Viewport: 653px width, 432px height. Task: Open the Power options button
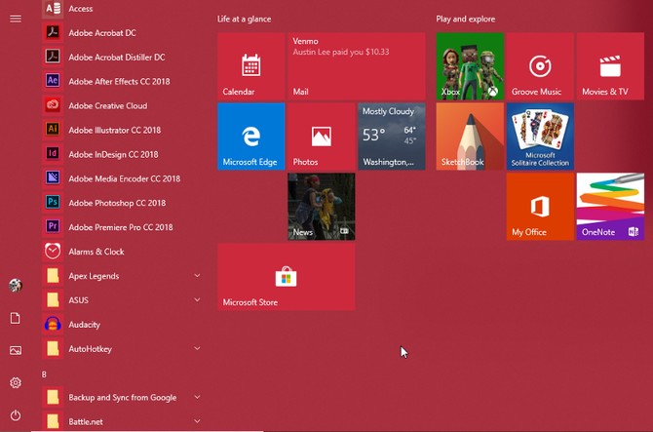tap(16, 415)
